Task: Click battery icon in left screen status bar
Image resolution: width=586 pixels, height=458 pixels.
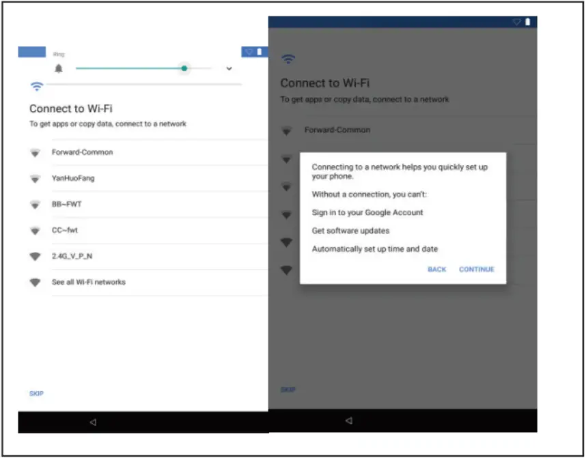Action: (x=260, y=52)
